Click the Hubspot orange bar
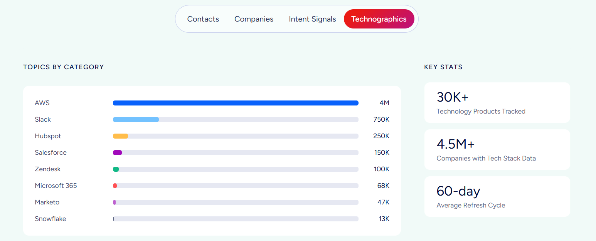Screen dimensions: 596x241 click(x=120, y=136)
